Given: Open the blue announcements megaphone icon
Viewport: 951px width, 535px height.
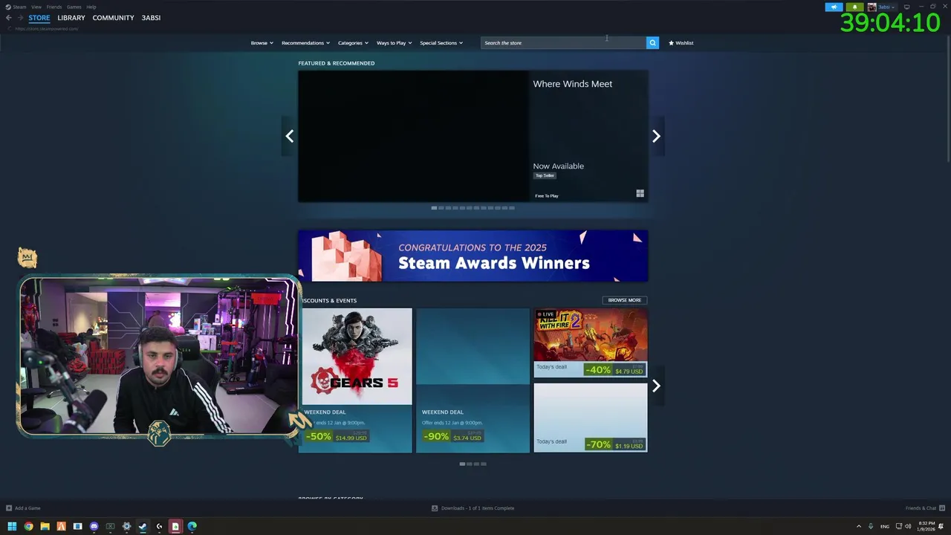Looking at the screenshot, I should tap(834, 7).
